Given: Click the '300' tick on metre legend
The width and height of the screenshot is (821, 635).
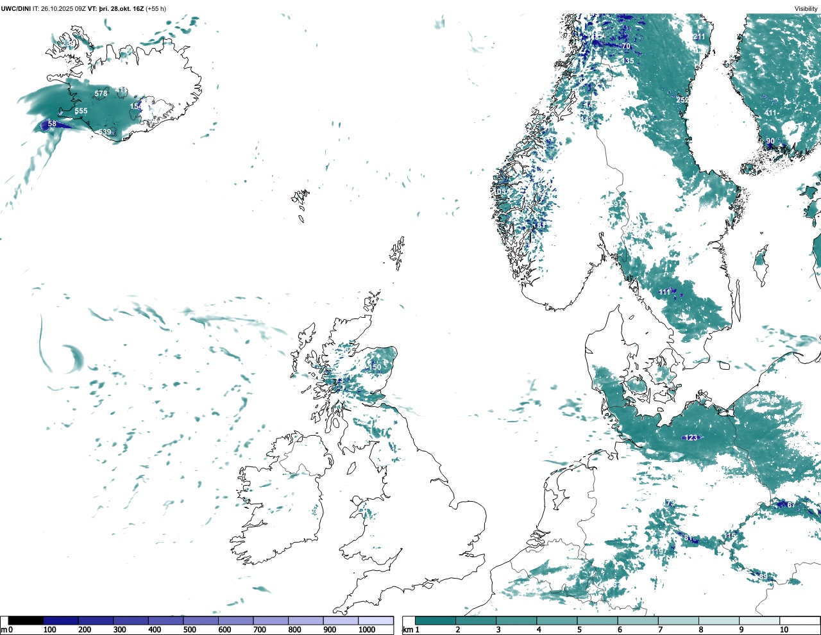Looking at the screenshot, I should 119,630.
